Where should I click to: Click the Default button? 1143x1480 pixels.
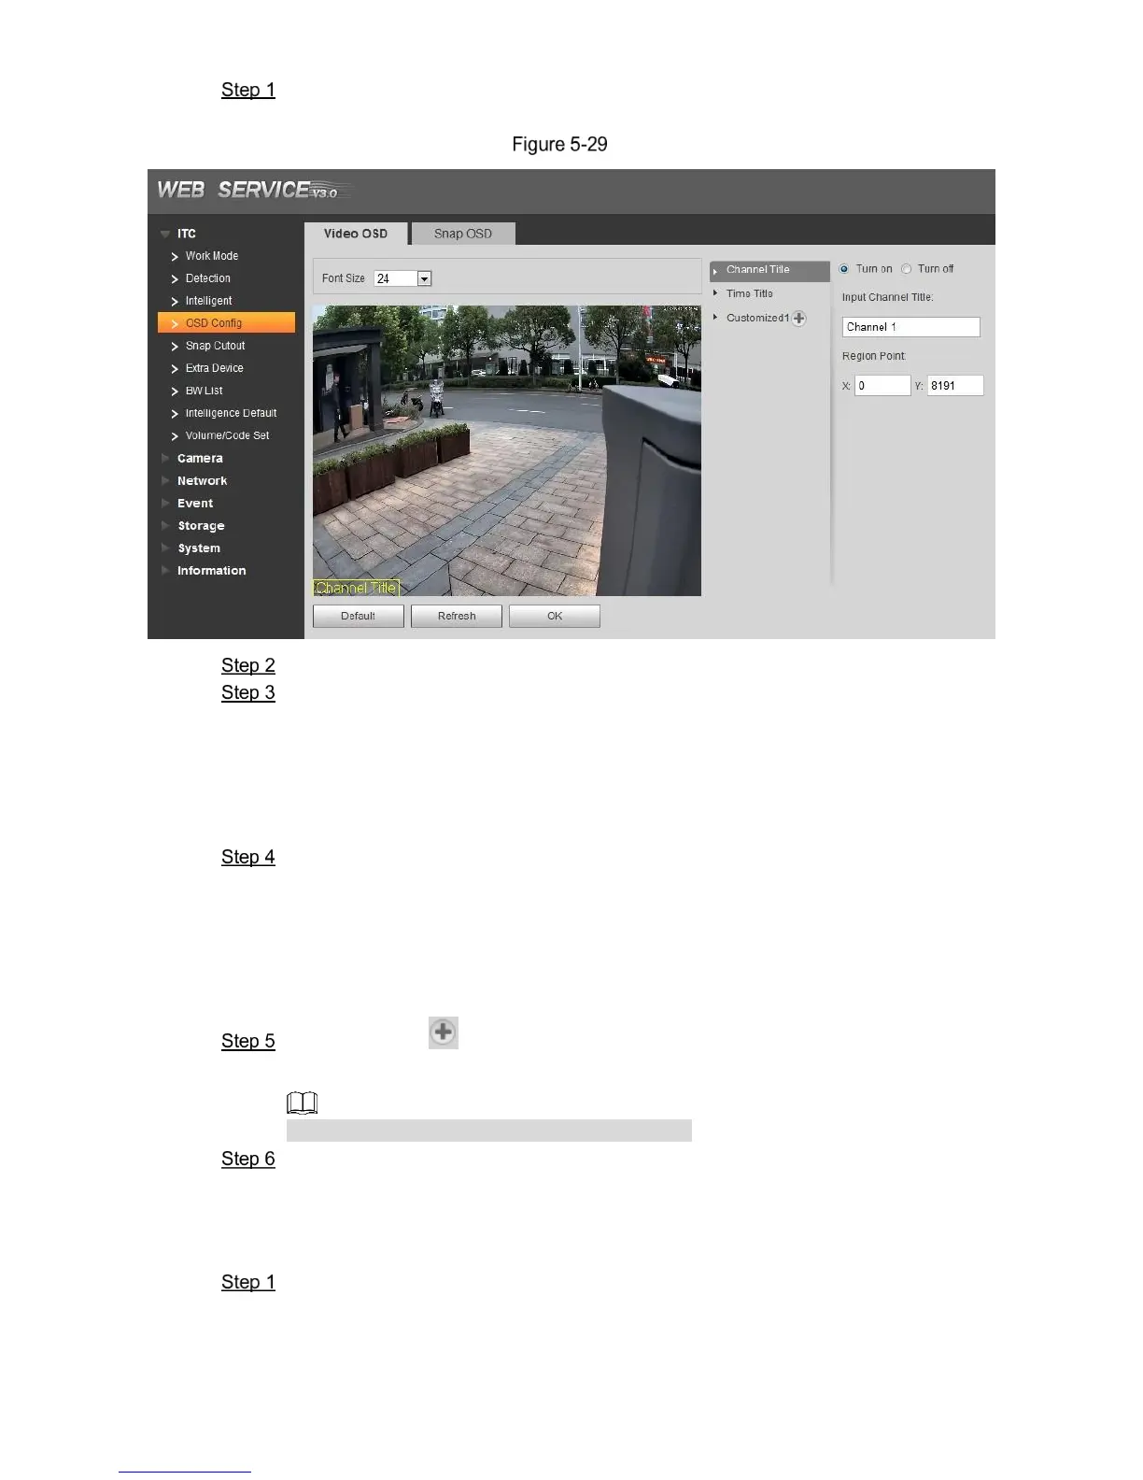[359, 616]
